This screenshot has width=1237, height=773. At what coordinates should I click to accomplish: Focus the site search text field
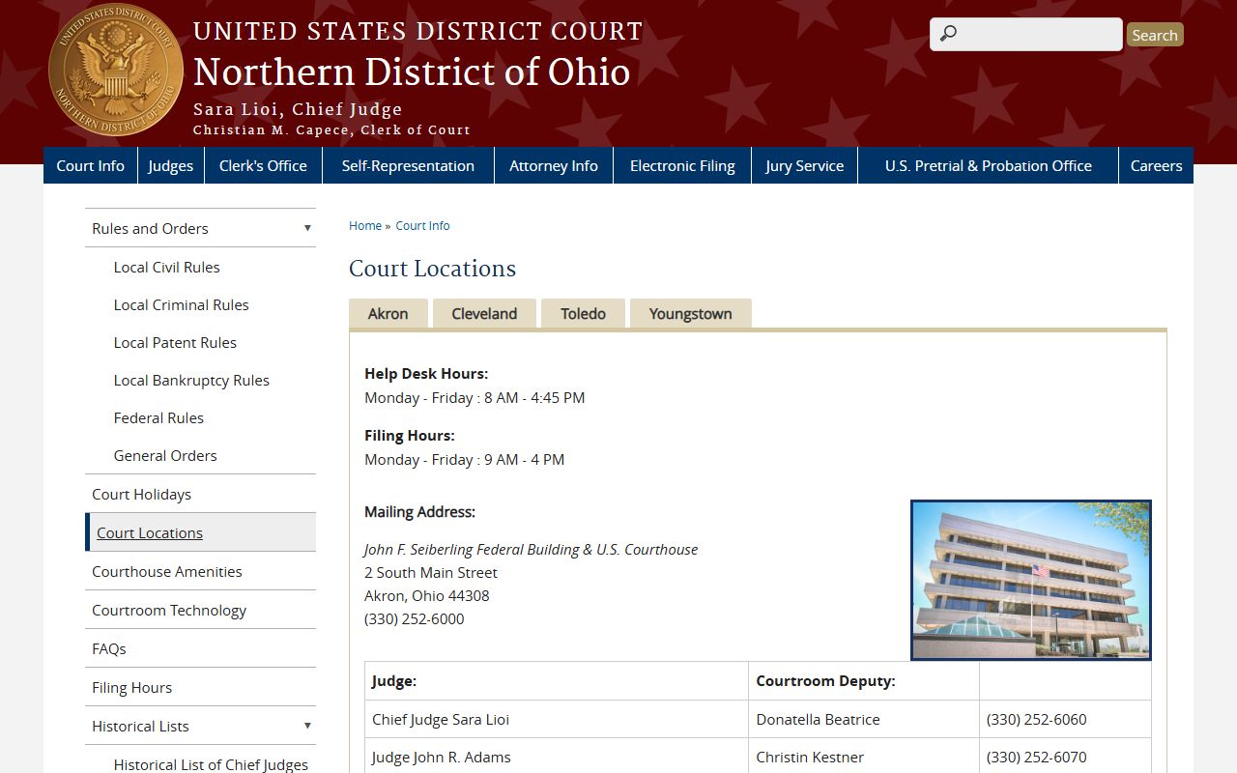tap(1026, 34)
